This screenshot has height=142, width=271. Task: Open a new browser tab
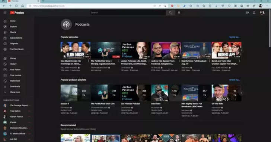point(43,1)
